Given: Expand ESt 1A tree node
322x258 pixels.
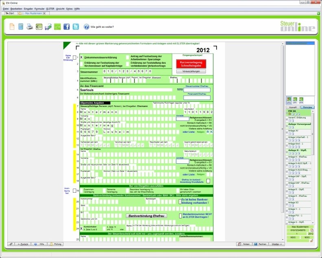Looking at the screenshot, I should coord(287,113).
